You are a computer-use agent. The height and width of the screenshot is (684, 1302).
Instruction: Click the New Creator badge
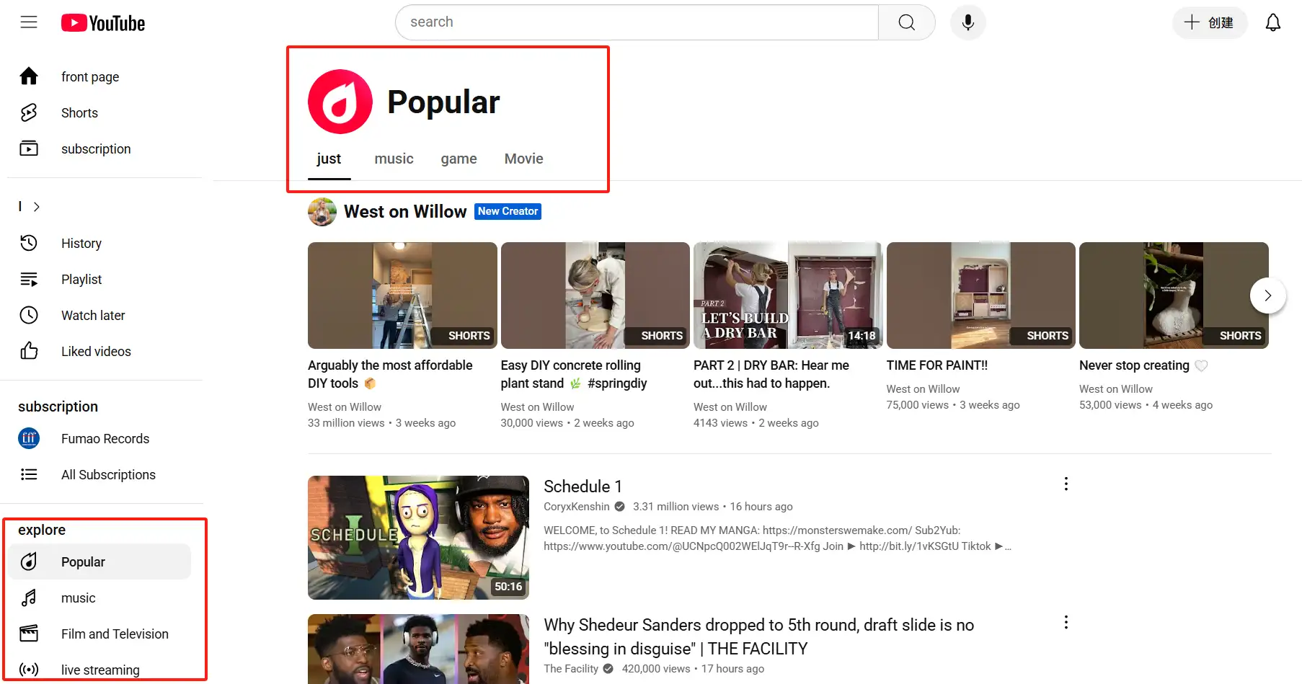[x=508, y=211]
